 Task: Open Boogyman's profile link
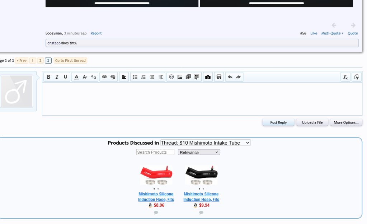[53, 33]
